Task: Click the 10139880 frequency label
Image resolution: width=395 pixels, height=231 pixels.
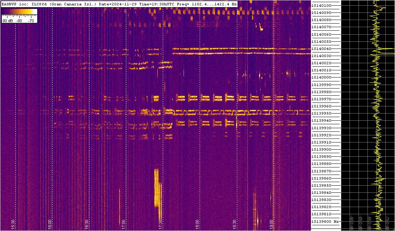Action: [x=321, y=164]
